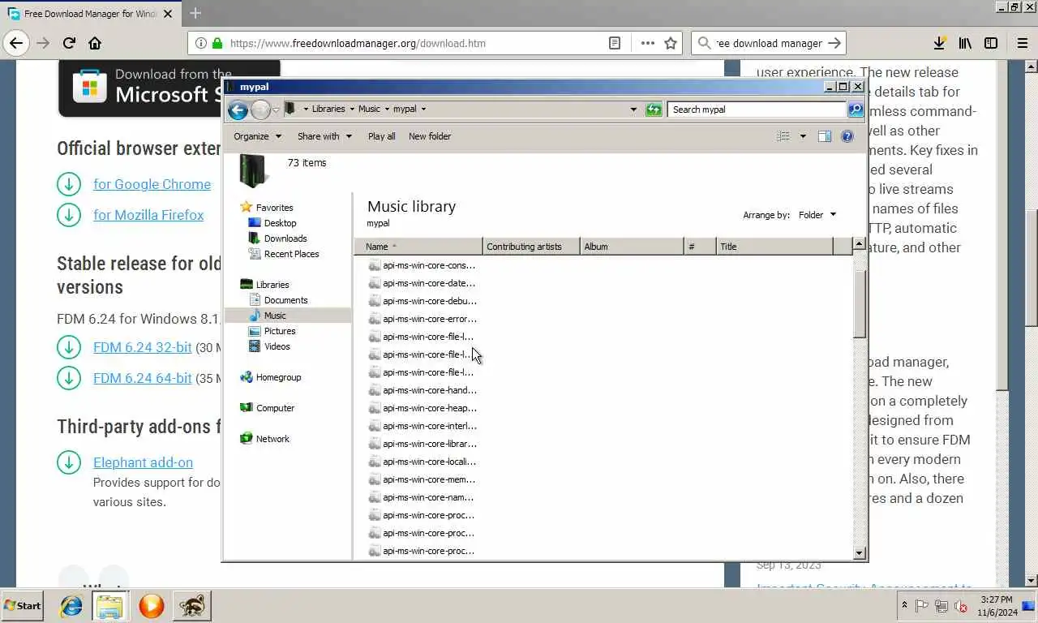1038x623 pixels.
Task: Select Downloads under Favorites
Action: [285, 238]
